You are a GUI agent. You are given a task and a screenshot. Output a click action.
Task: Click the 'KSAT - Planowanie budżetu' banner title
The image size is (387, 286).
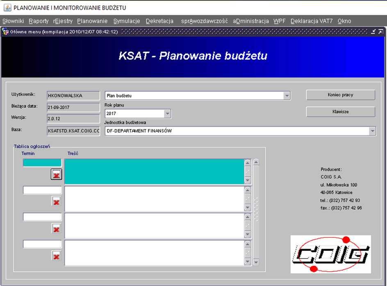(x=193, y=56)
